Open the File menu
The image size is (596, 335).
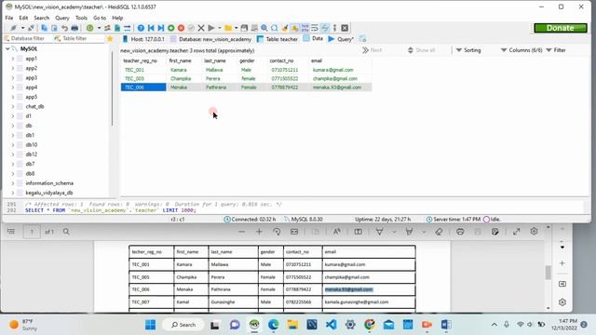[x=9, y=18]
